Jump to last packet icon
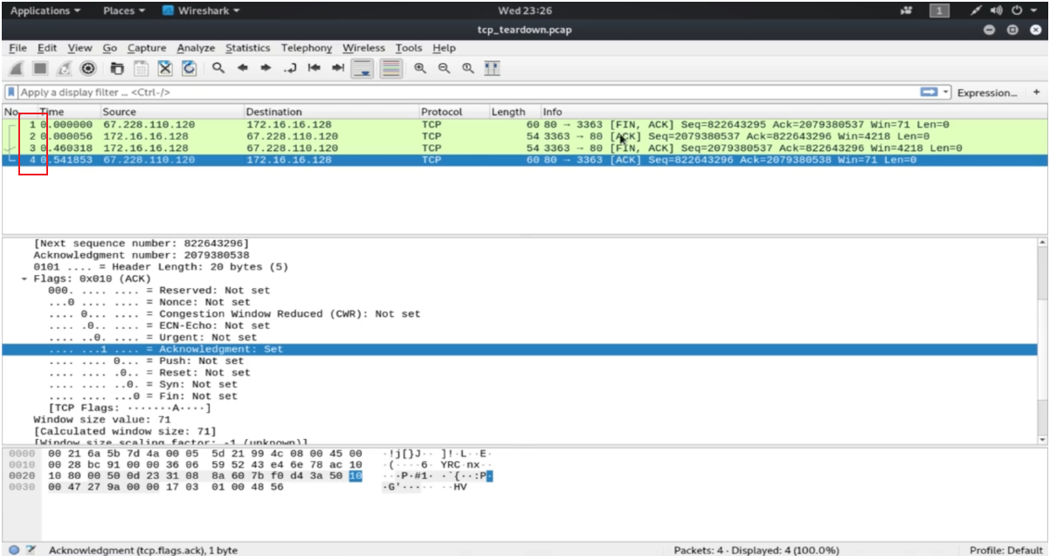Image resolution: width=1050 pixels, height=556 pixels. click(338, 68)
